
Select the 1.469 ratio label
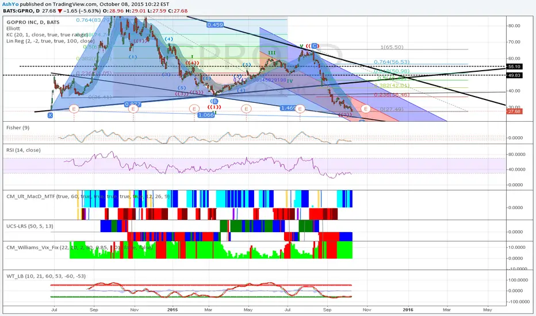point(288,108)
